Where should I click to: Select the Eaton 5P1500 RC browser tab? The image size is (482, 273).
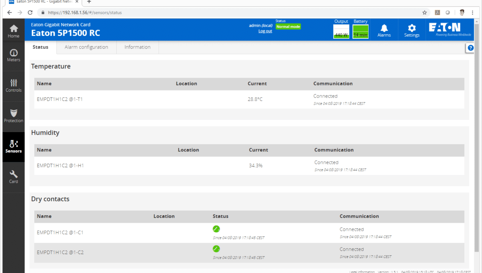[x=43, y=2]
